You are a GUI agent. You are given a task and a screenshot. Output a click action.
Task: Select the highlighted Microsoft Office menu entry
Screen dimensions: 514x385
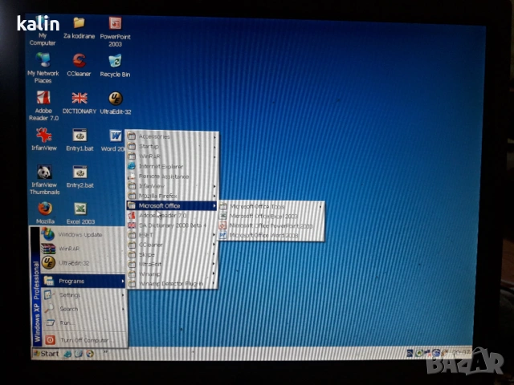click(173, 205)
